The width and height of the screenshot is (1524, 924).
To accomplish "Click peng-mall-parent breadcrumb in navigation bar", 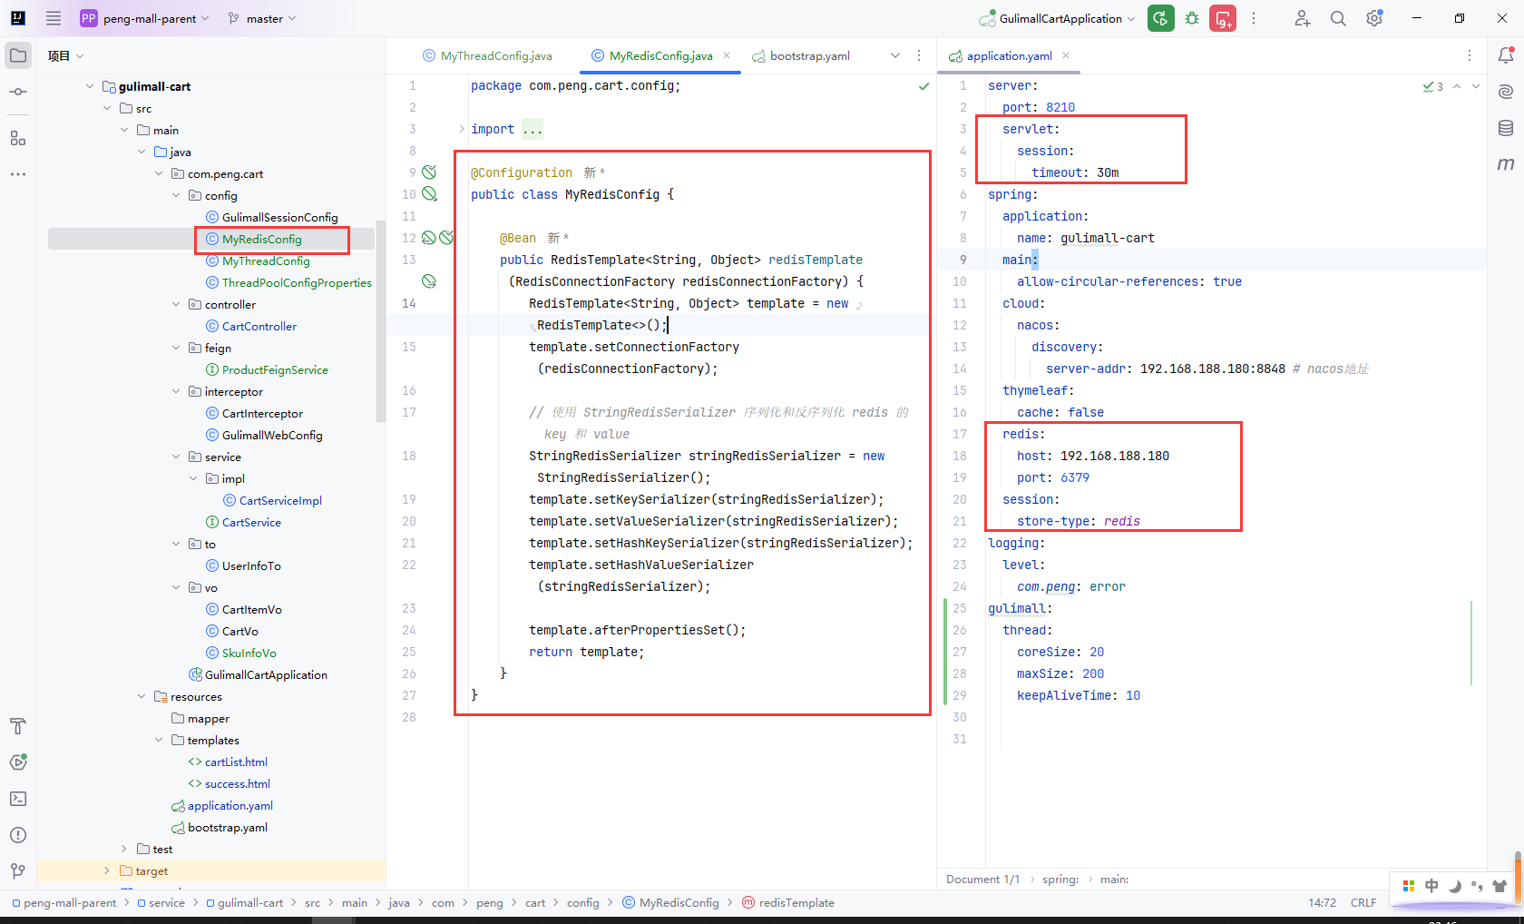I will tap(63, 902).
